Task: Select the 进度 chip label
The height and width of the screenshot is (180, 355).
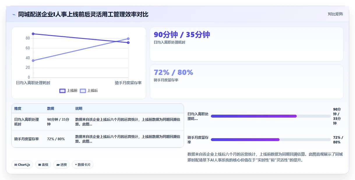Action: click(63, 165)
